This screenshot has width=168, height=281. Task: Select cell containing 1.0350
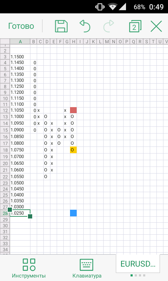(20, 201)
